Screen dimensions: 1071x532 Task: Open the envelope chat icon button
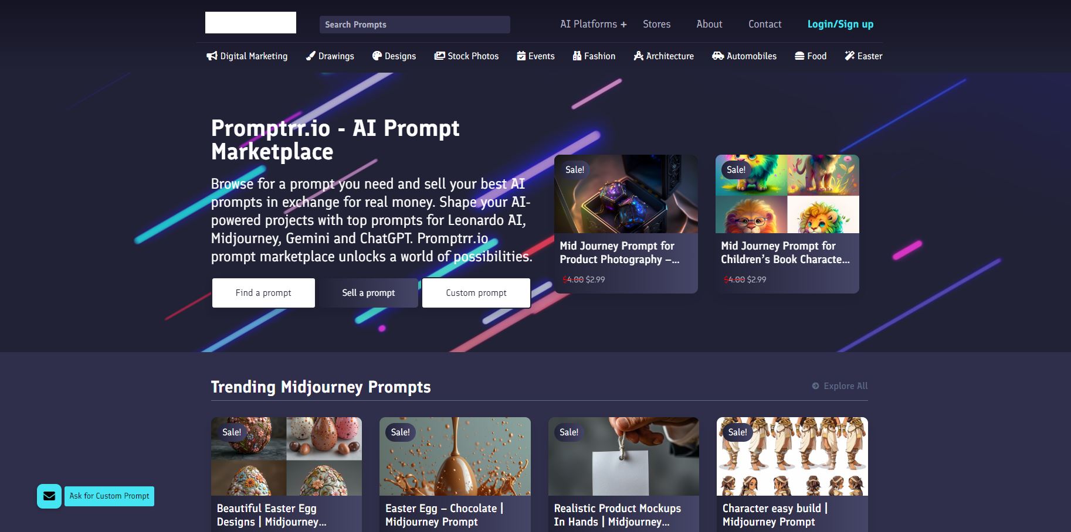click(49, 496)
